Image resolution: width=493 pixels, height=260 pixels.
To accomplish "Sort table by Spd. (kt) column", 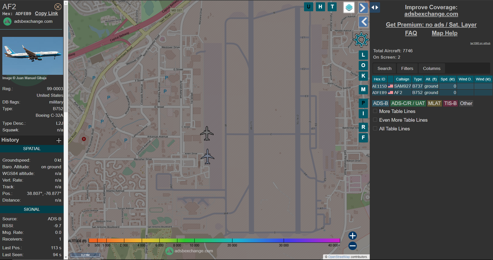I will tap(448, 79).
